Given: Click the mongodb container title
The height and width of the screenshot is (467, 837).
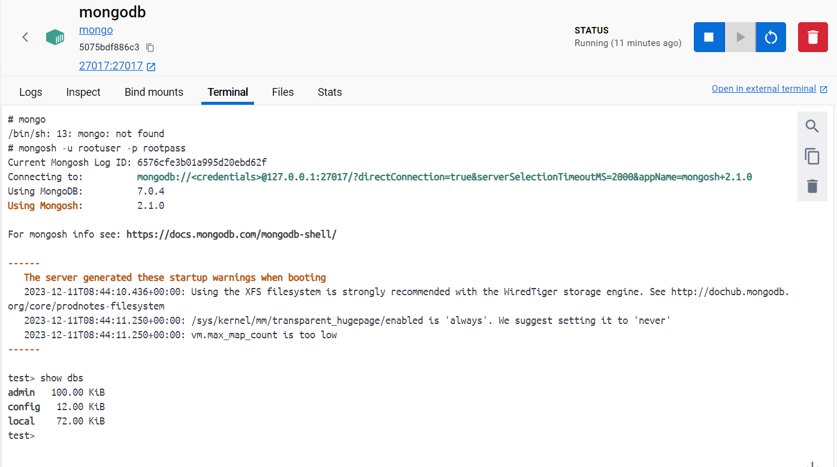Looking at the screenshot, I should [113, 12].
